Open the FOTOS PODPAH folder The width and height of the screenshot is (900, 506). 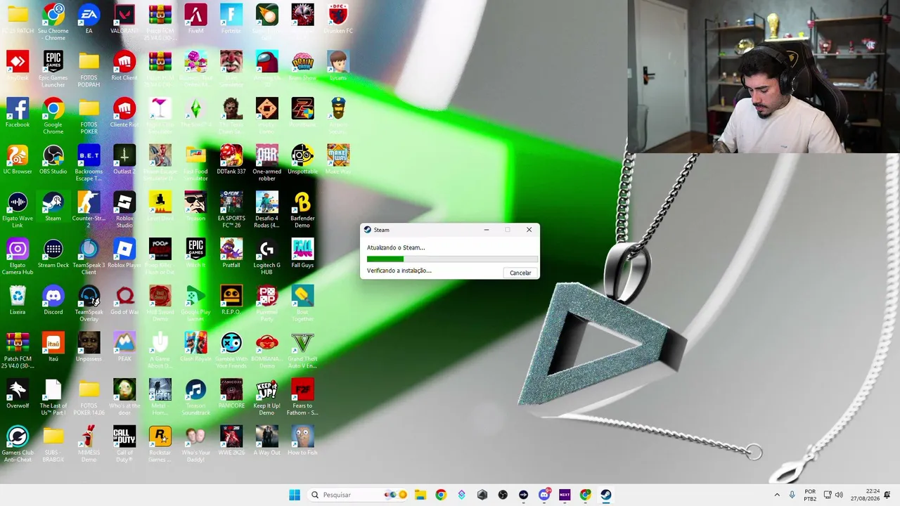(x=89, y=70)
